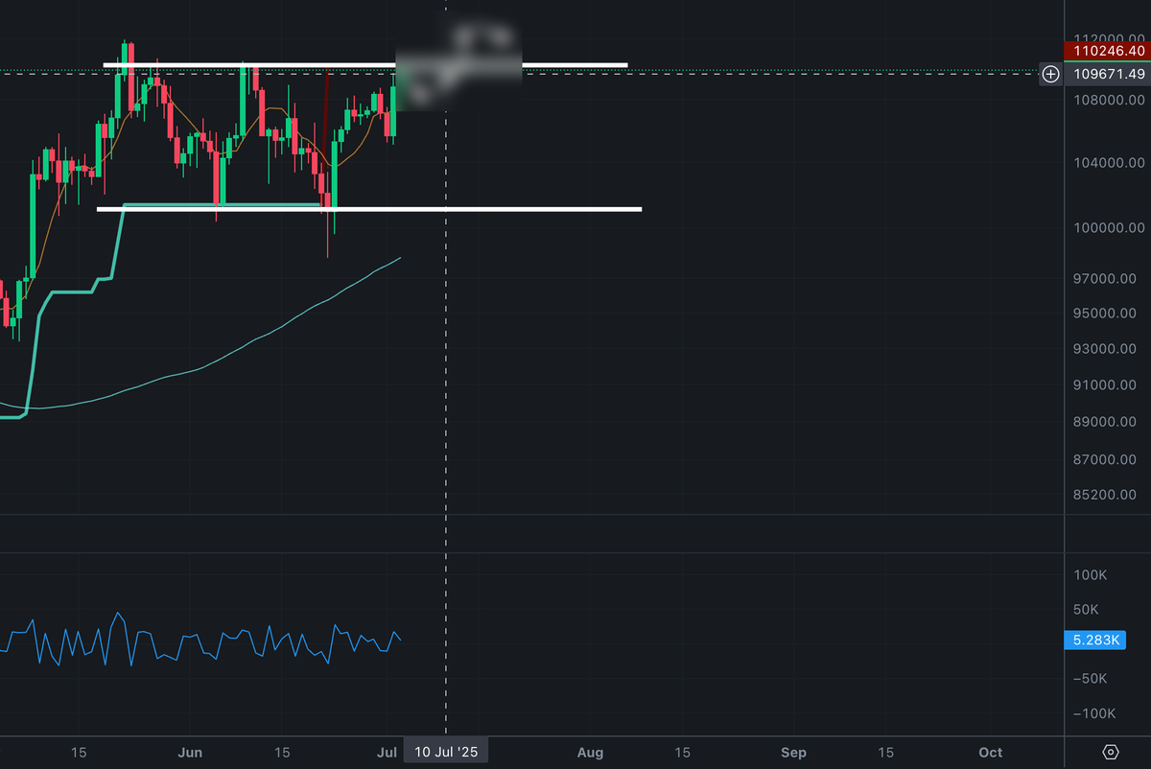This screenshot has width=1151, height=769.
Task: Click the 104000.00 price axis label
Action: tap(1110, 163)
